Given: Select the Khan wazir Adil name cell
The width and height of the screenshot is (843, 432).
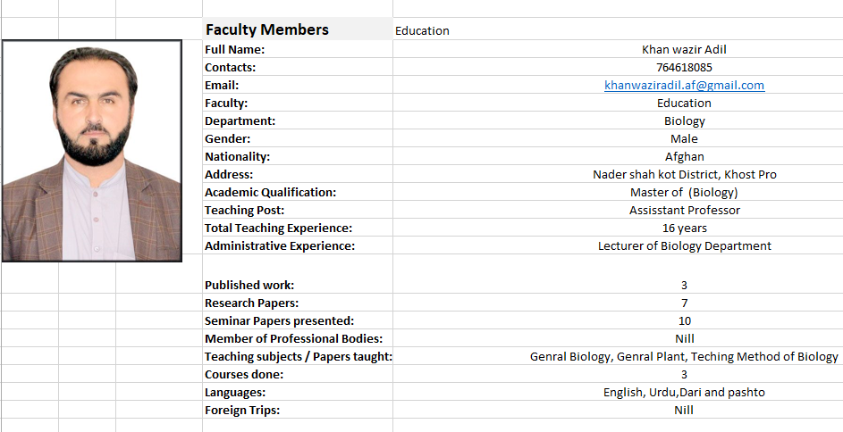Looking at the screenshot, I should [618, 49].
